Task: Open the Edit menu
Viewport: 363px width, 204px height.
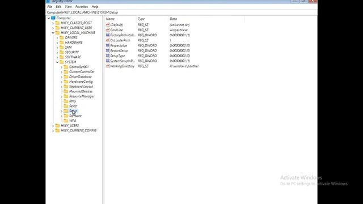Action: 58,7
